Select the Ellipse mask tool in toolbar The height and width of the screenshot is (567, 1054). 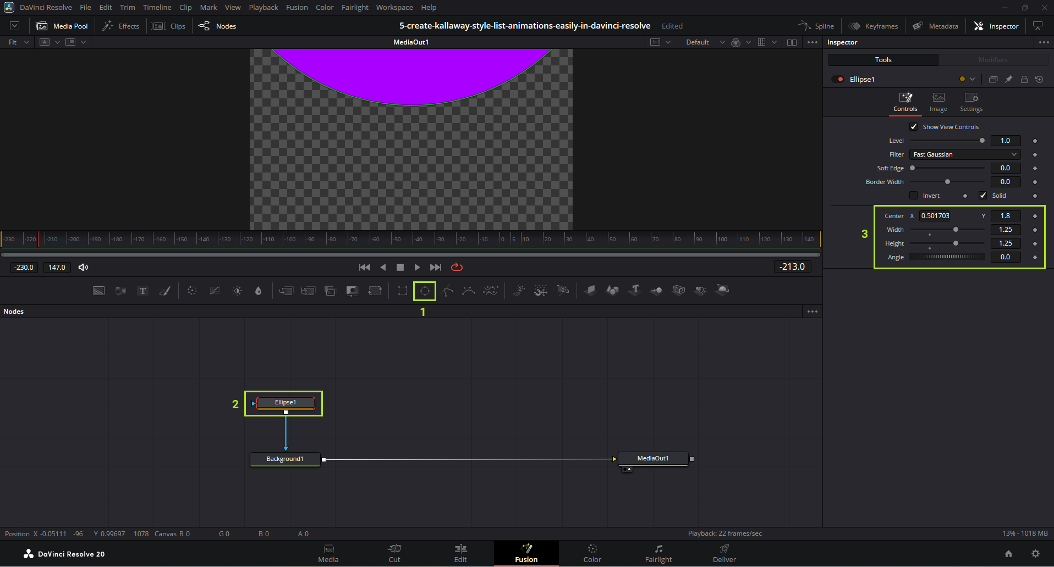pos(425,291)
